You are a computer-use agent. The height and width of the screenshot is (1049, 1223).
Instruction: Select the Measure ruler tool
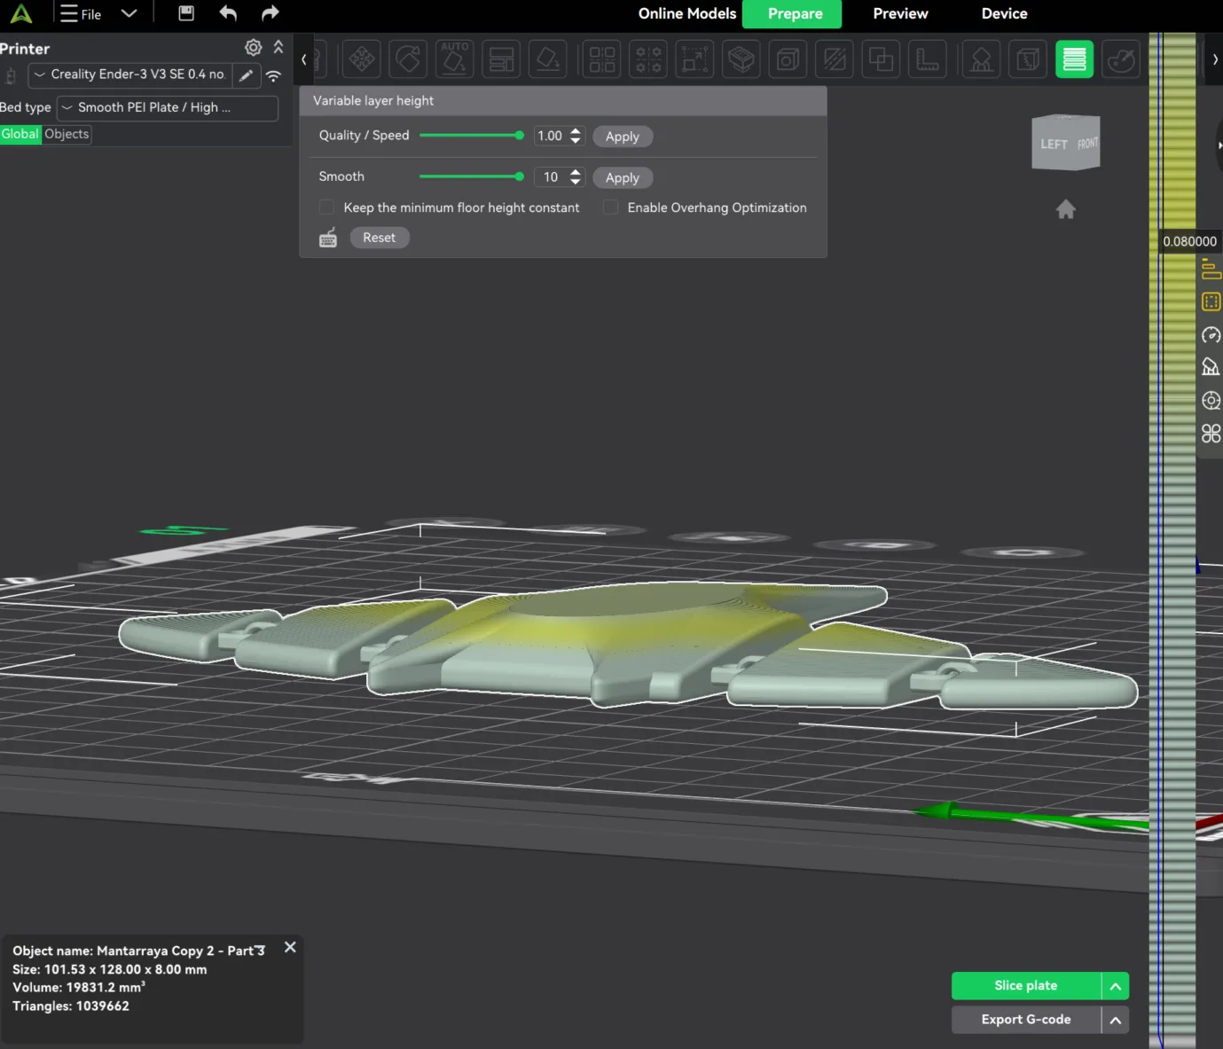[x=928, y=59]
